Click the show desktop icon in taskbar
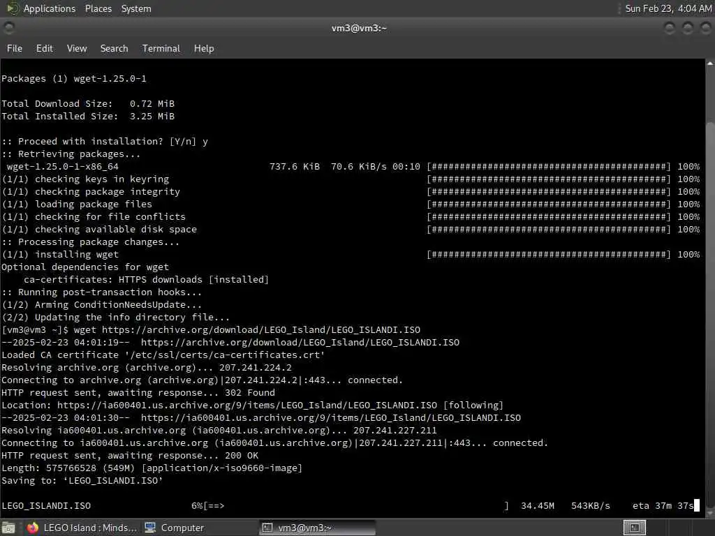Image resolution: width=715 pixels, height=536 pixels. tap(8, 528)
